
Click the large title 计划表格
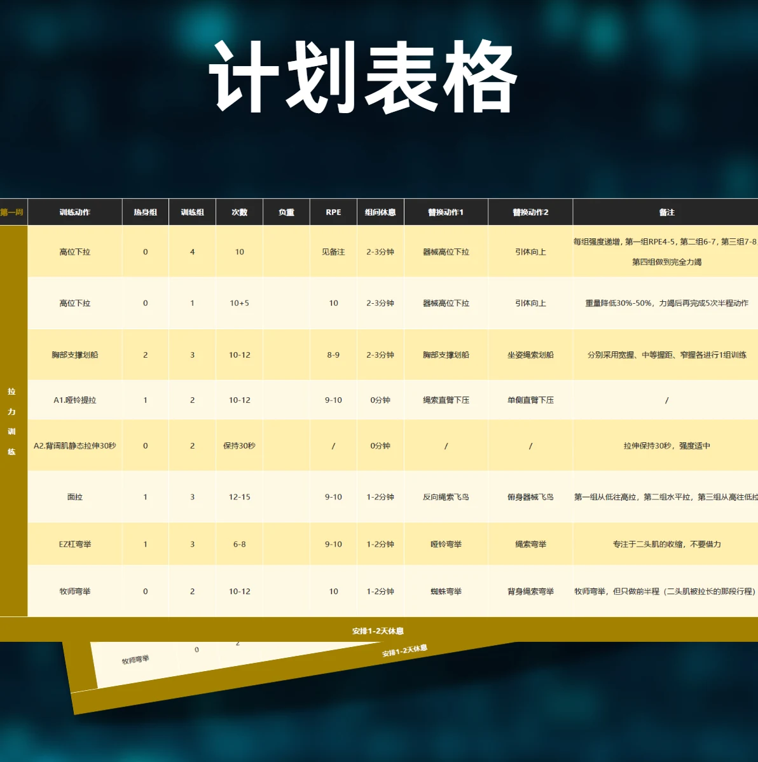coord(362,77)
